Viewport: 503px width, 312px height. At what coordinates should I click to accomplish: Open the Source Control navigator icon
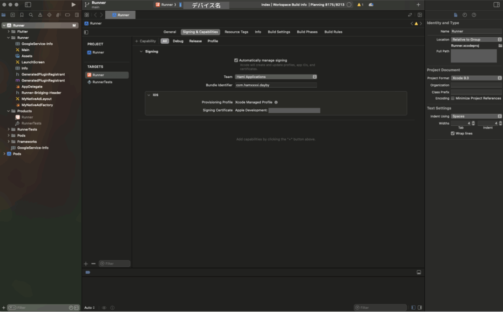13,15
